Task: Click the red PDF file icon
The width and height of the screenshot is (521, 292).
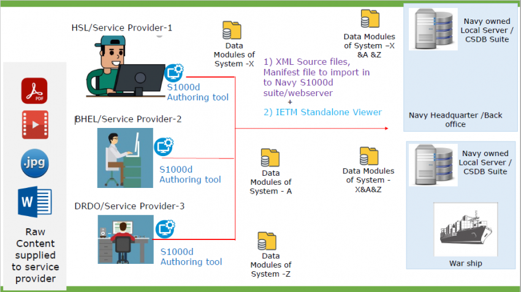Action: [x=34, y=91]
